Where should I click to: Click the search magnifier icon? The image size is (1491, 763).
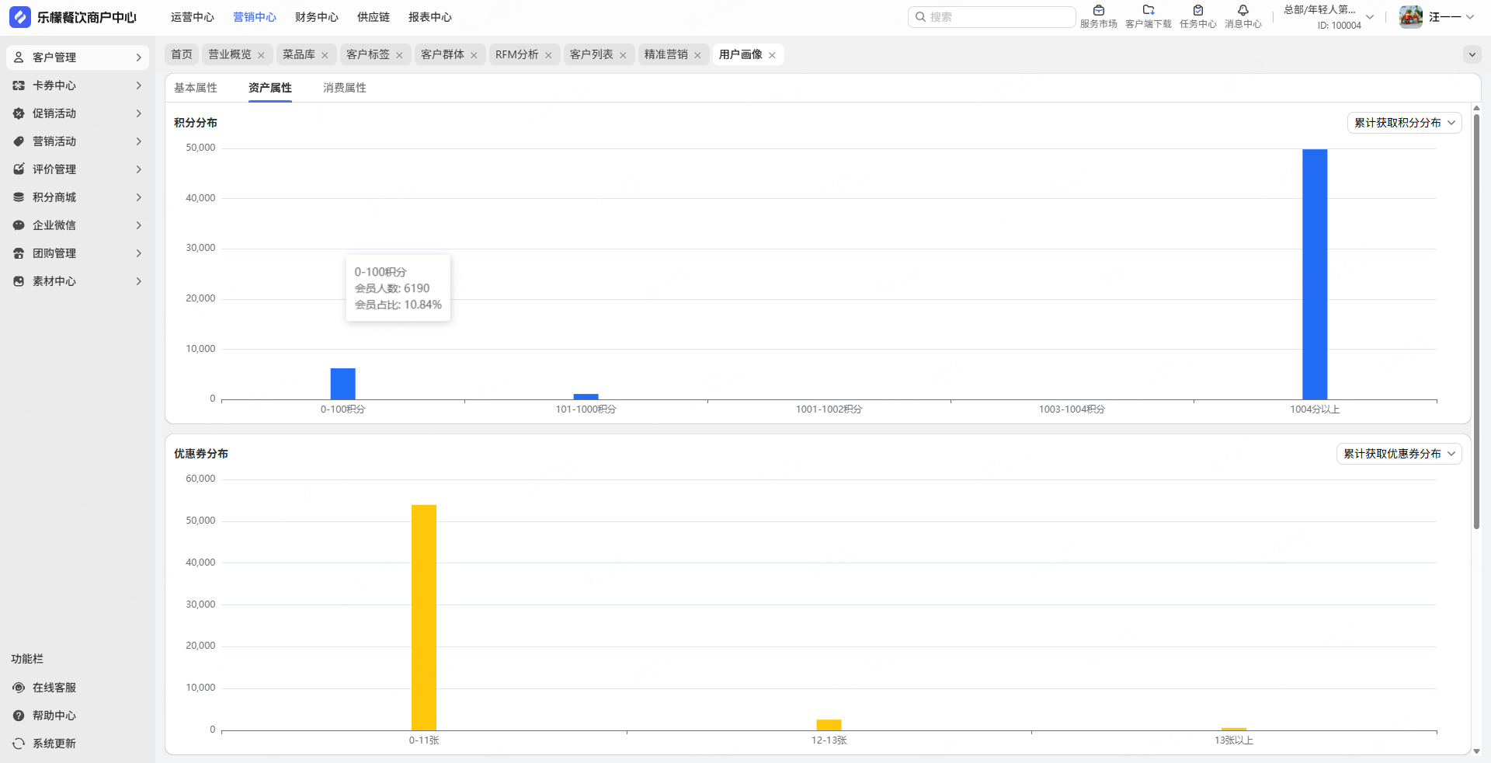pyautogui.click(x=920, y=17)
